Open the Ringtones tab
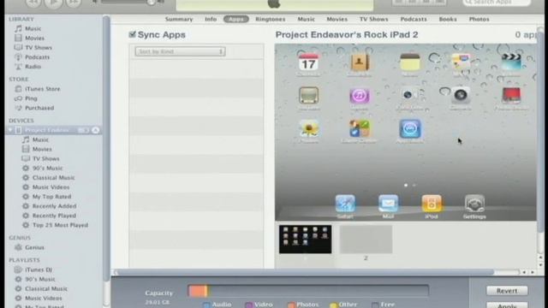Viewport: 548px width, 308px height. 271,19
